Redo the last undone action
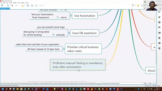The height and width of the screenshot is (91, 162). click(16, 6)
